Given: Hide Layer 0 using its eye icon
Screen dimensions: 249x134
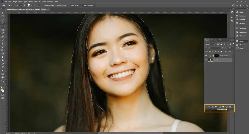Looking at the screenshot, I should point(206,60).
